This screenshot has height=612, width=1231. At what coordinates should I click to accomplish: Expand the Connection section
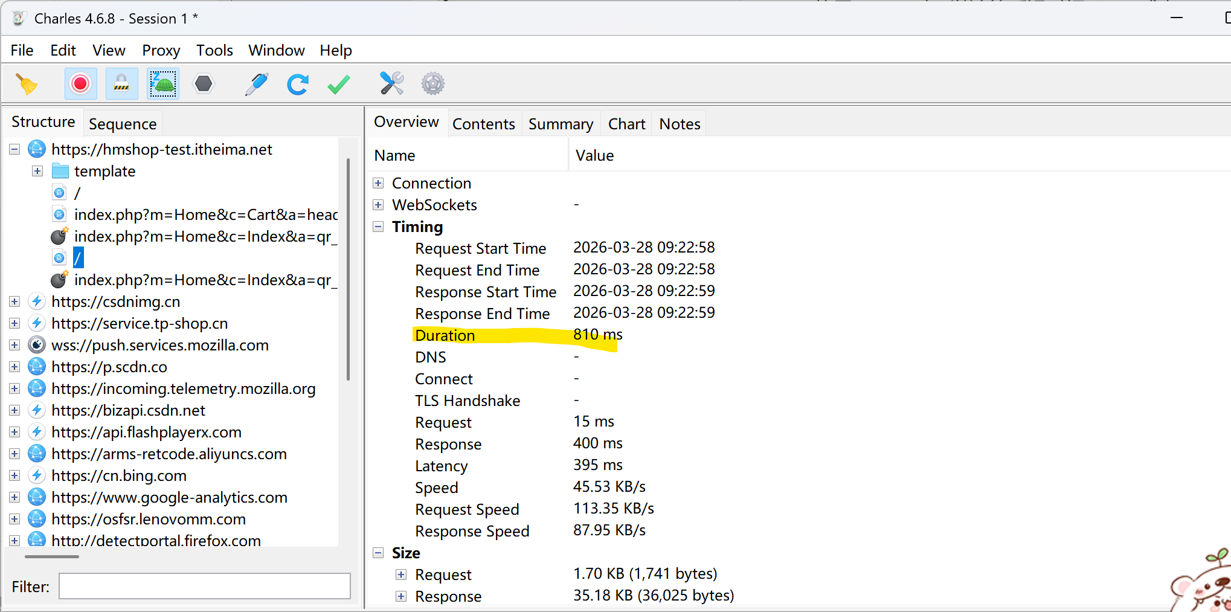[x=378, y=183]
